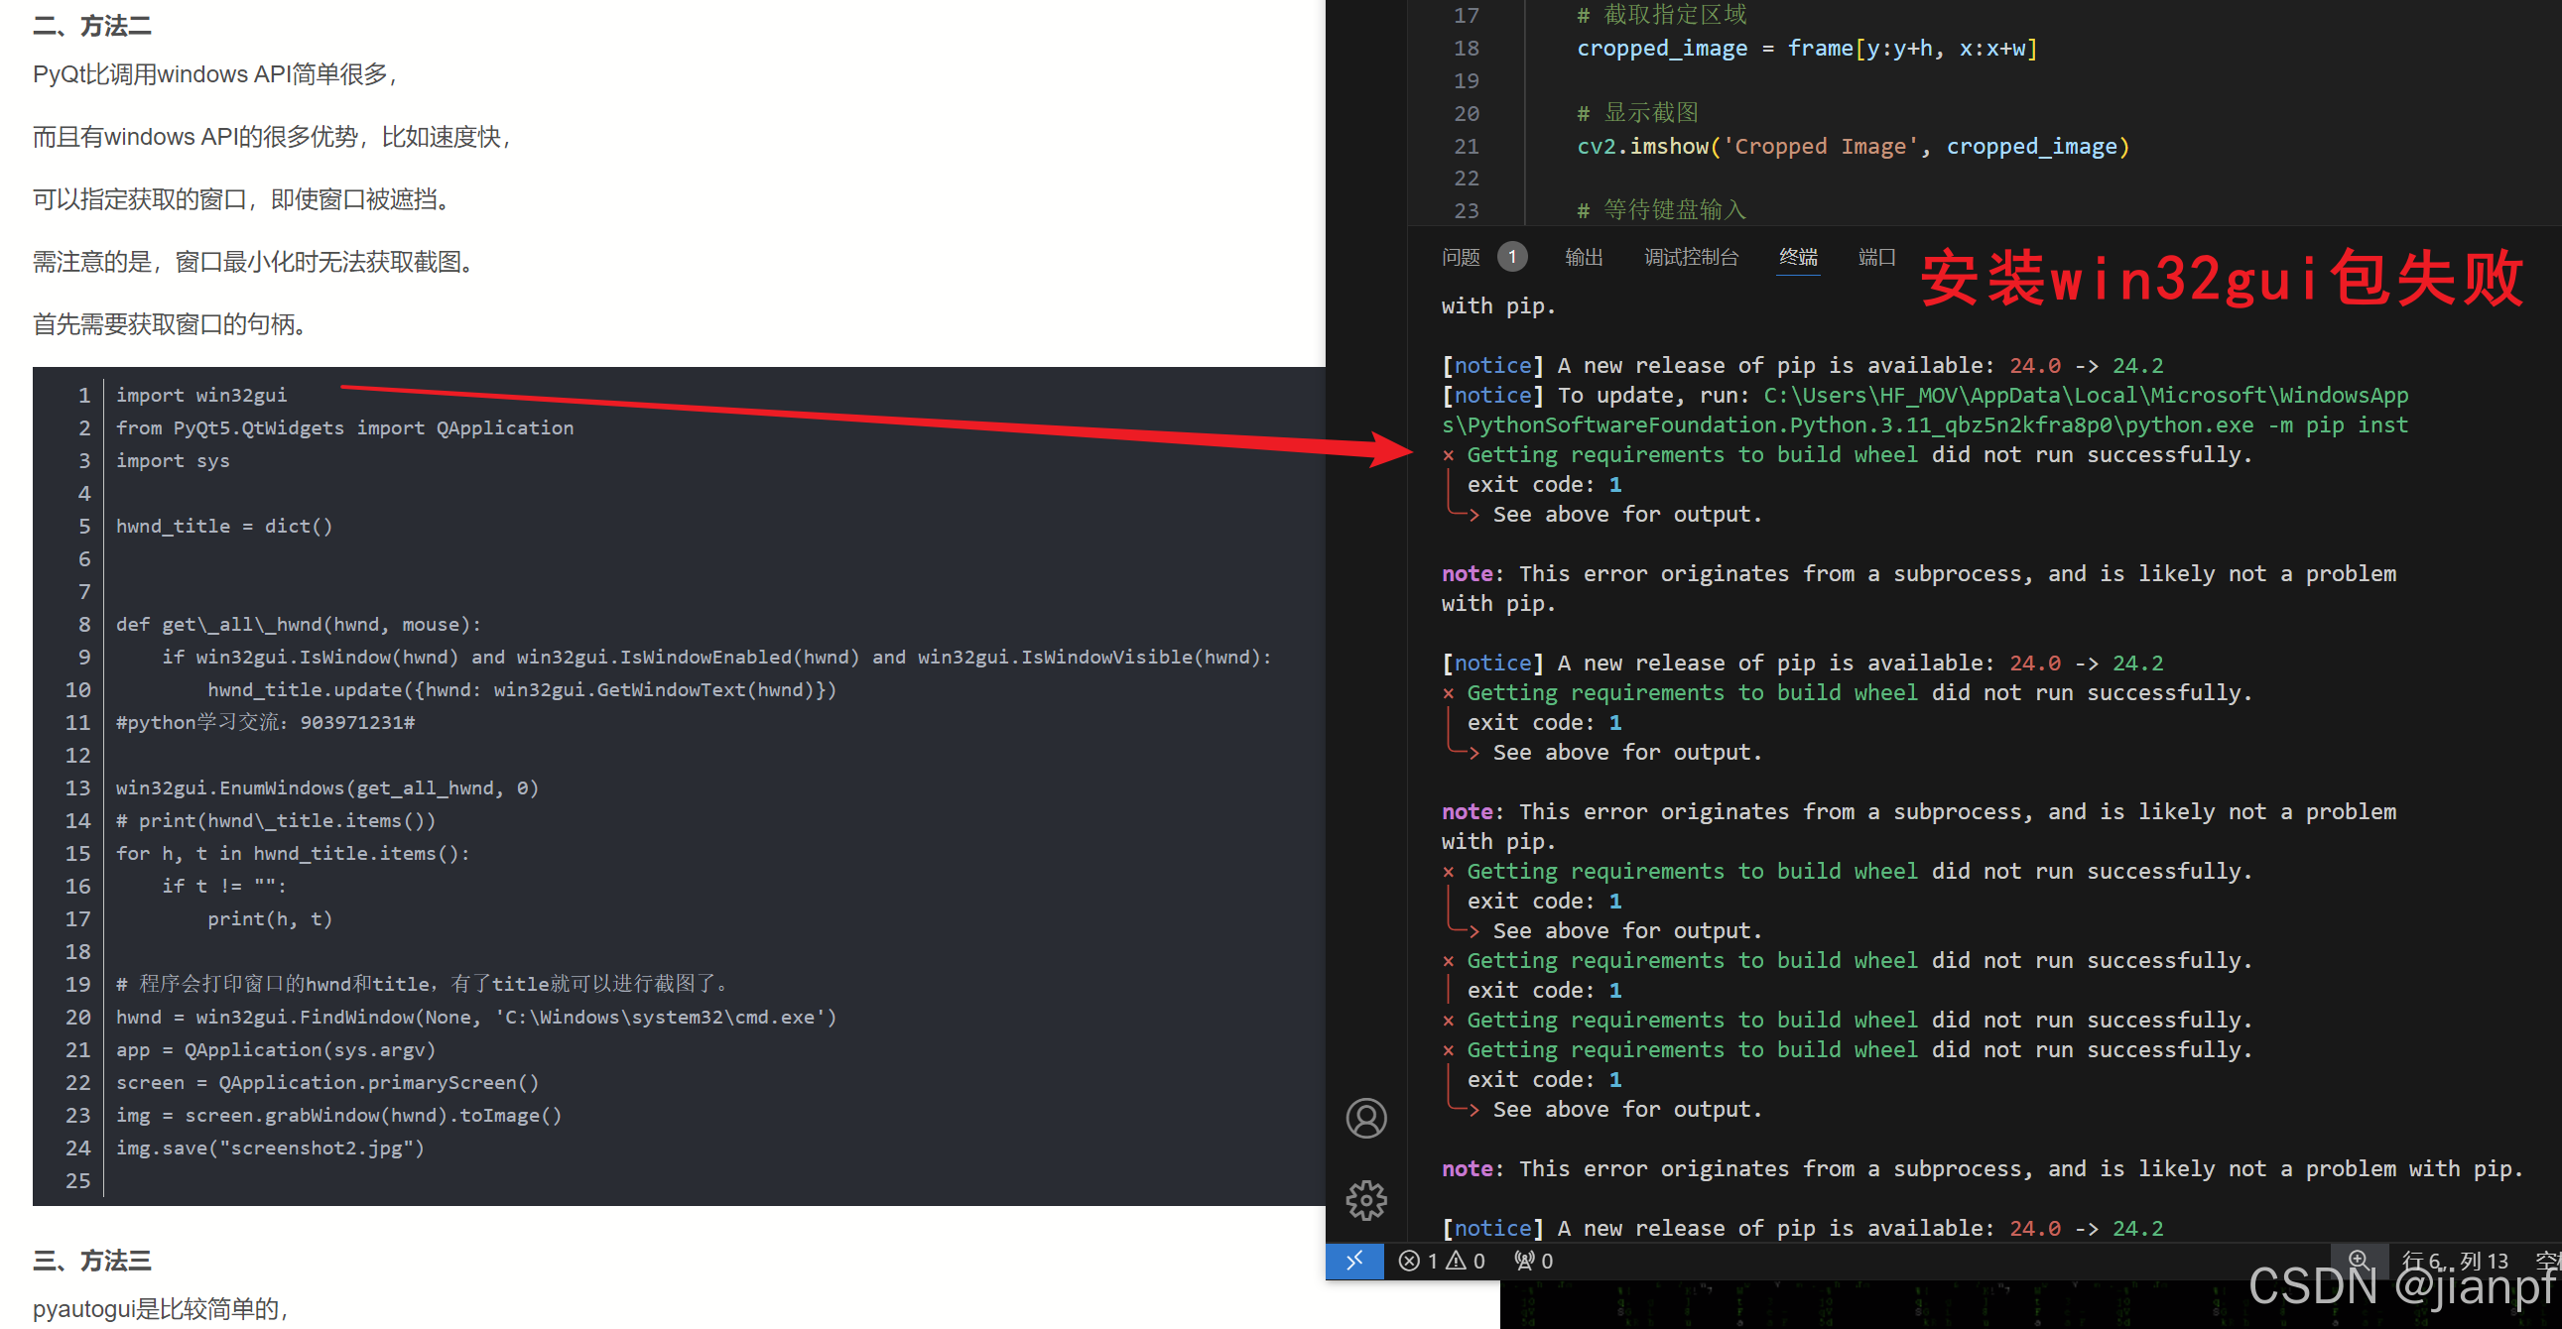
Task: Click the zoom magnifier in status bar
Action: click(2358, 1259)
